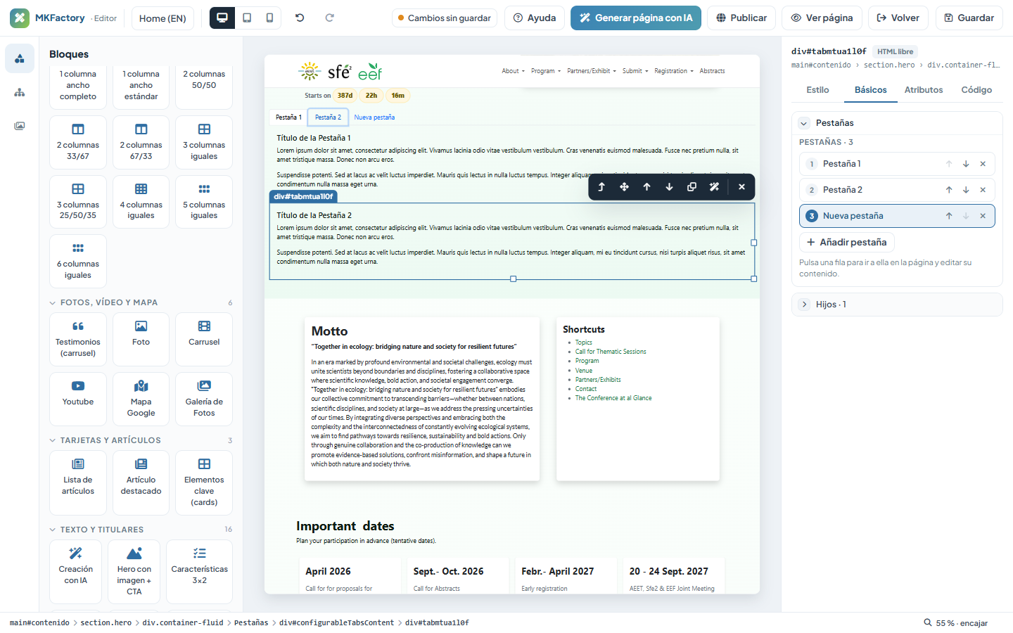Image resolution: width=1013 pixels, height=633 pixels.
Task: Open the structure tree icon in left rail
Action: pos(20,92)
